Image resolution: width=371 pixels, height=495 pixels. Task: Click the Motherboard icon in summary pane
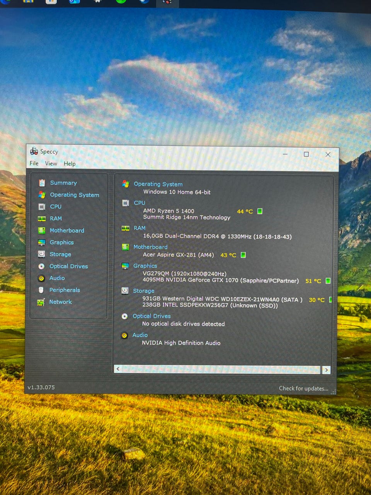(125, 247)
